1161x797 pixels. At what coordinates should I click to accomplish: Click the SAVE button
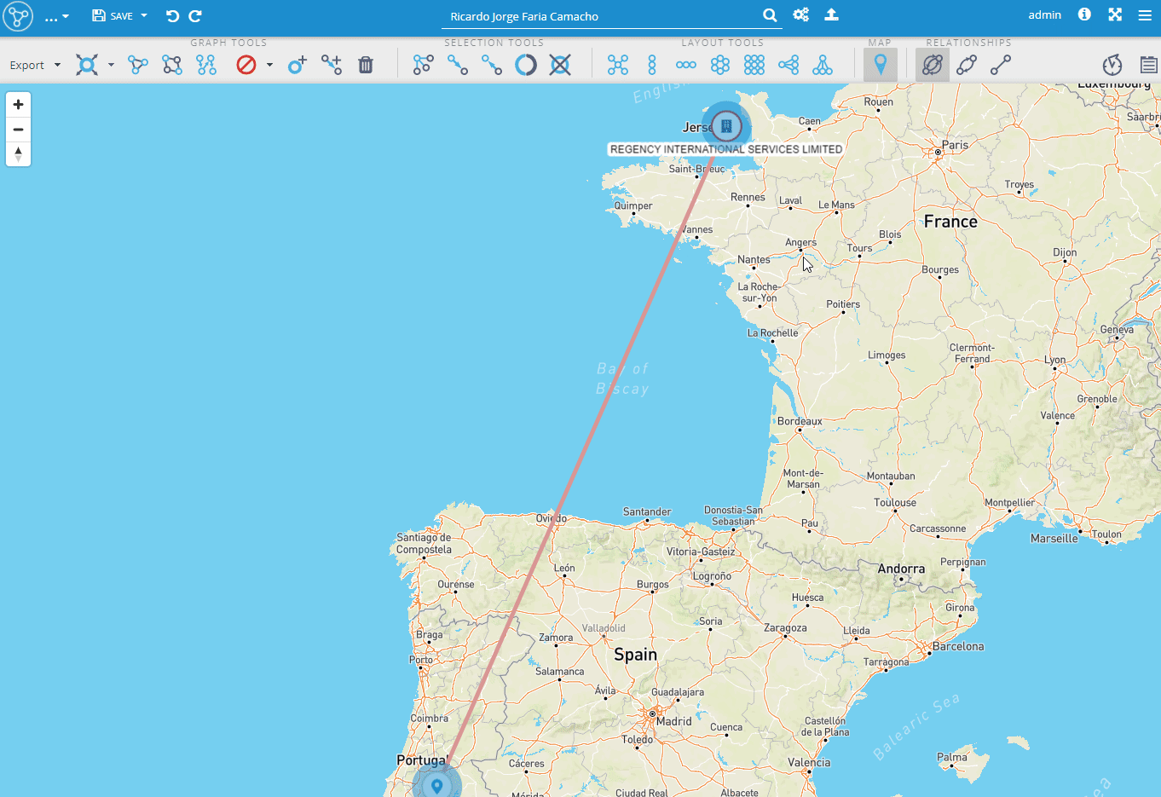click(113, 15)
